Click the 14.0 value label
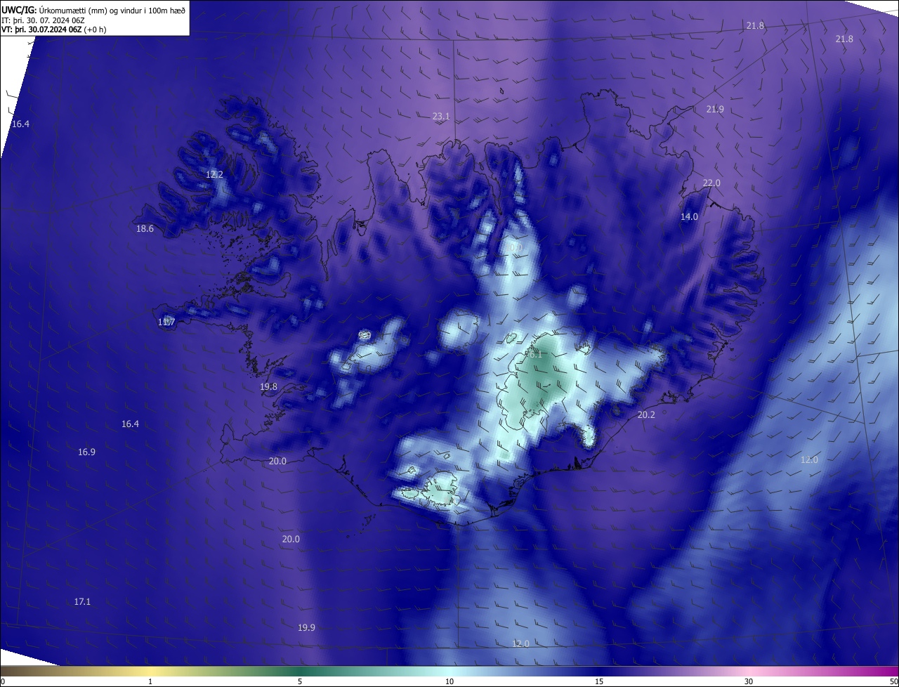This screenshot has height=687, width=899. [x=689, y=217]
